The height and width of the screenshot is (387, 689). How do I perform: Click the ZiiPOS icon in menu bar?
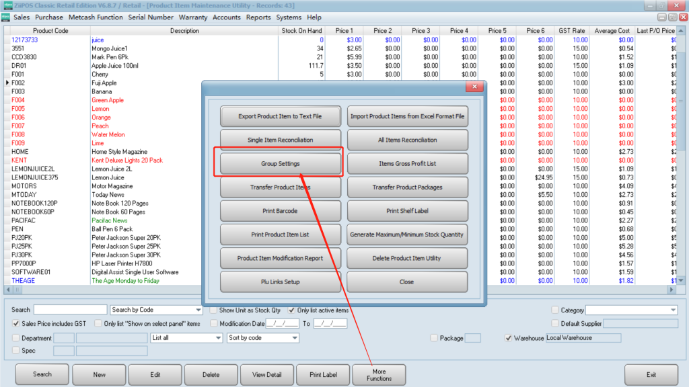click(x=5, y=17)
